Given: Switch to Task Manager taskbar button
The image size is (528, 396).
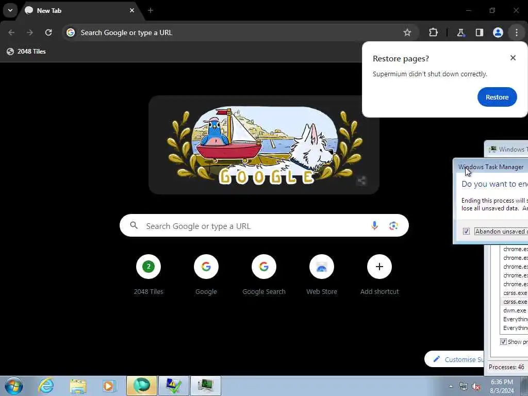Looking at the screenshot, I should 206,386.
